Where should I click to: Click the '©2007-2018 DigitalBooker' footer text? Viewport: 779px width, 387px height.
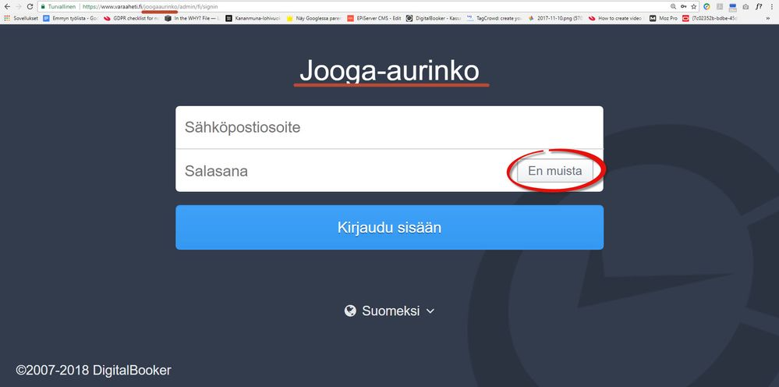pyautogui.click(x=94, y=370)
